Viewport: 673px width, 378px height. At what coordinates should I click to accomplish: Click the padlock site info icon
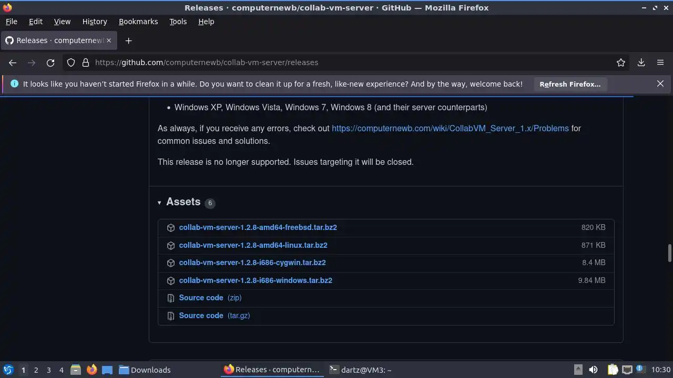[86, 62]
